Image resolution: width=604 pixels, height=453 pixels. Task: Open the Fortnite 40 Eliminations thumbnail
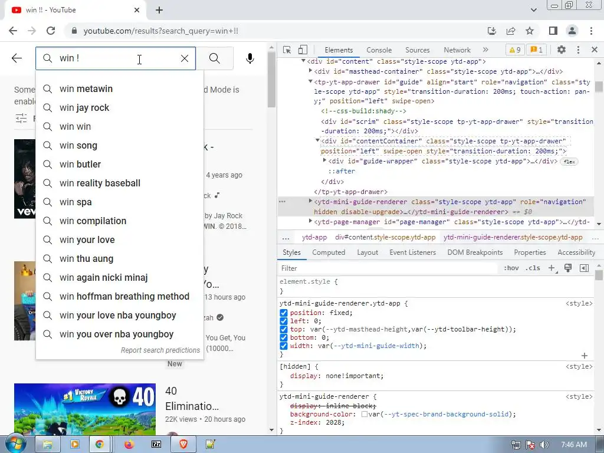pyautogui.click(x=85, y=409)
